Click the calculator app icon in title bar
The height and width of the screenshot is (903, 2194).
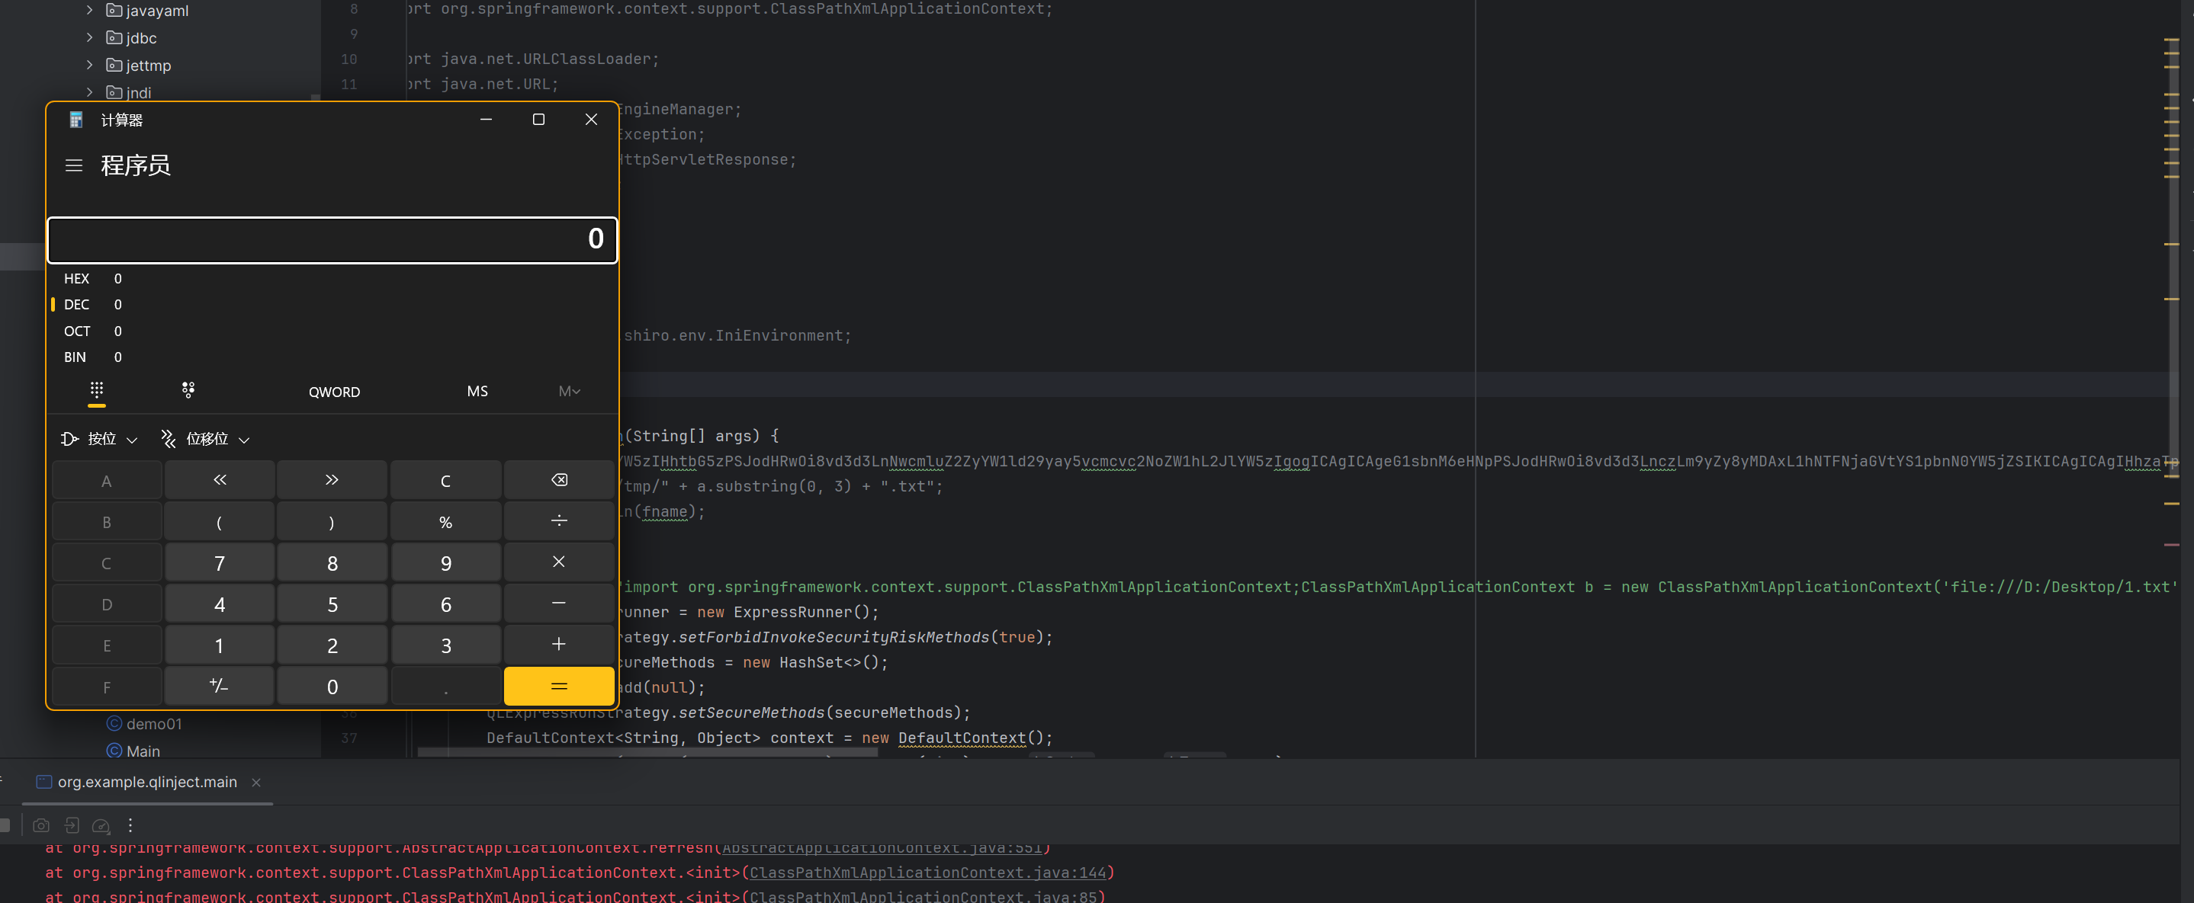click(75, 120)
